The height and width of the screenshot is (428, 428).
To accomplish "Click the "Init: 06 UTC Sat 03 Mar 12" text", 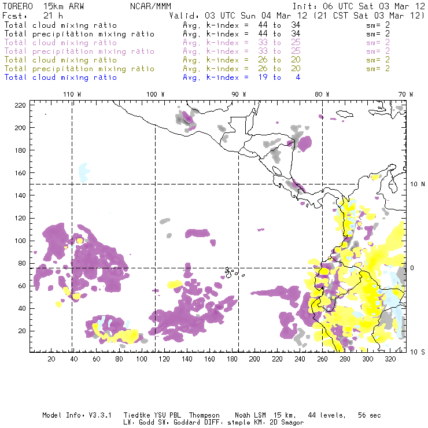I will [x=359, y=6].
